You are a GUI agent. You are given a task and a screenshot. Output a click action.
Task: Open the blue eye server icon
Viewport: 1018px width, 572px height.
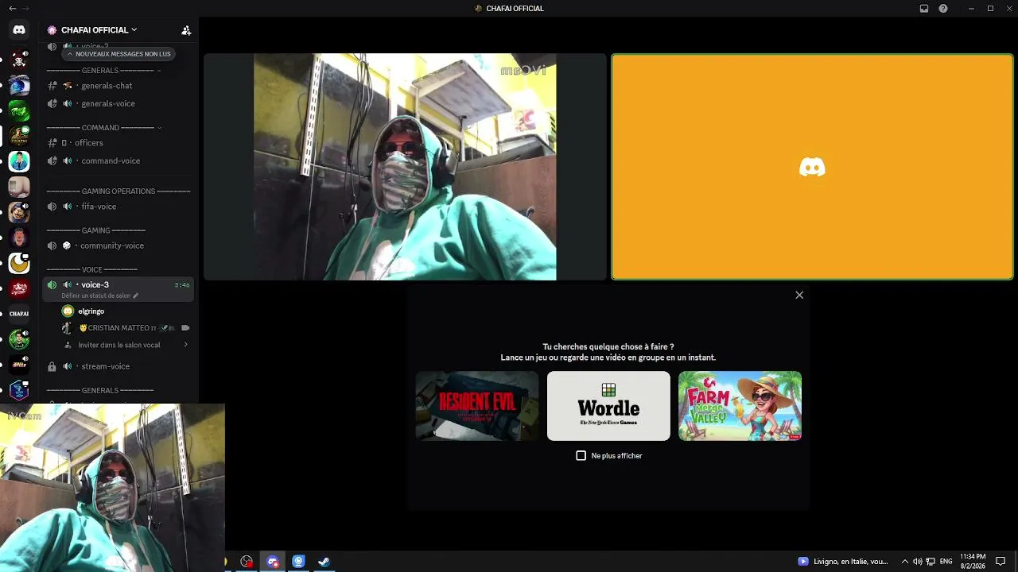(19, 85)
